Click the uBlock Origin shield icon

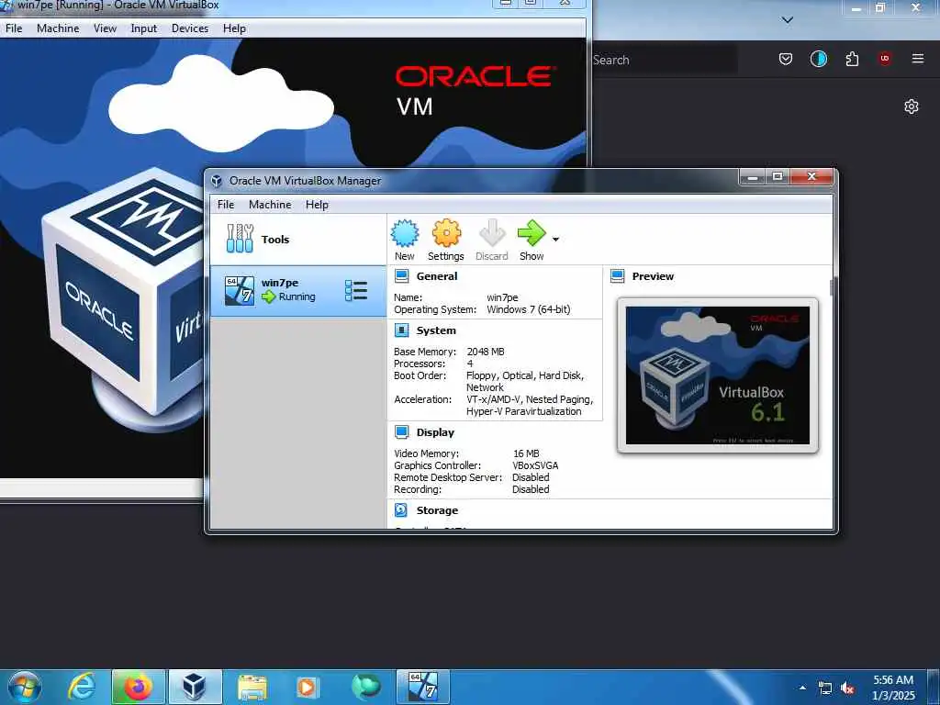[x=884, y=59]
